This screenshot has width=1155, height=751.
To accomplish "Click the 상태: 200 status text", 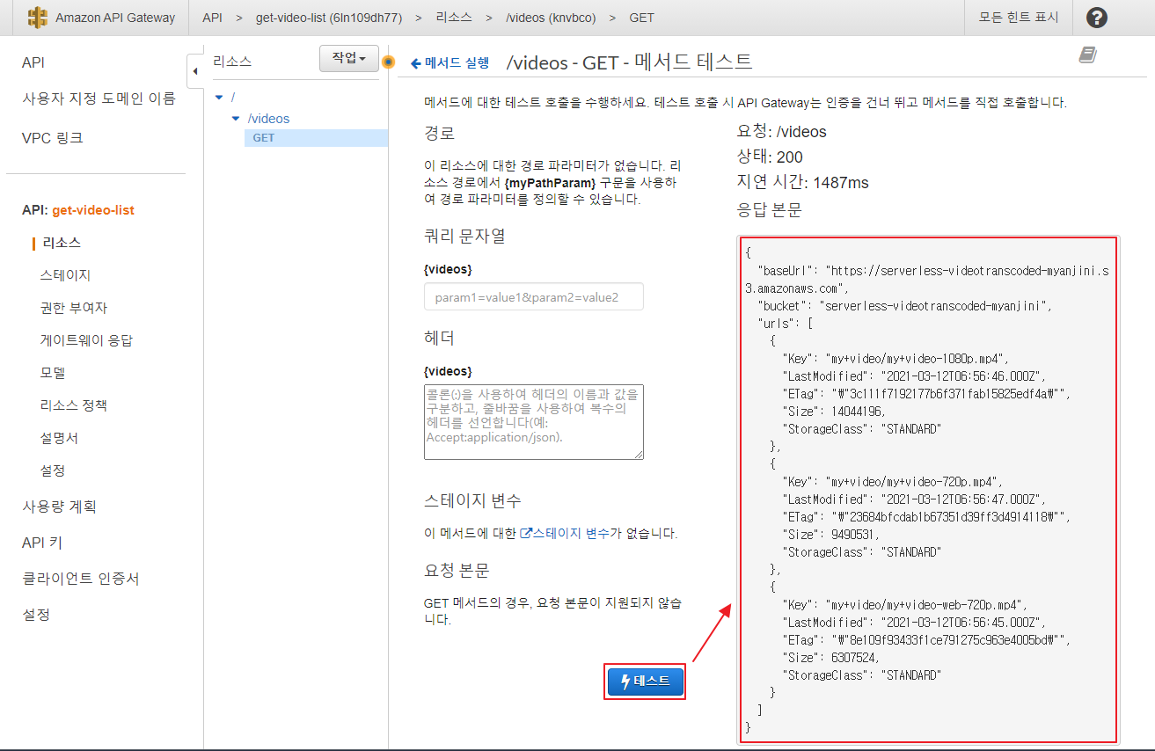I will click(770, 157).
